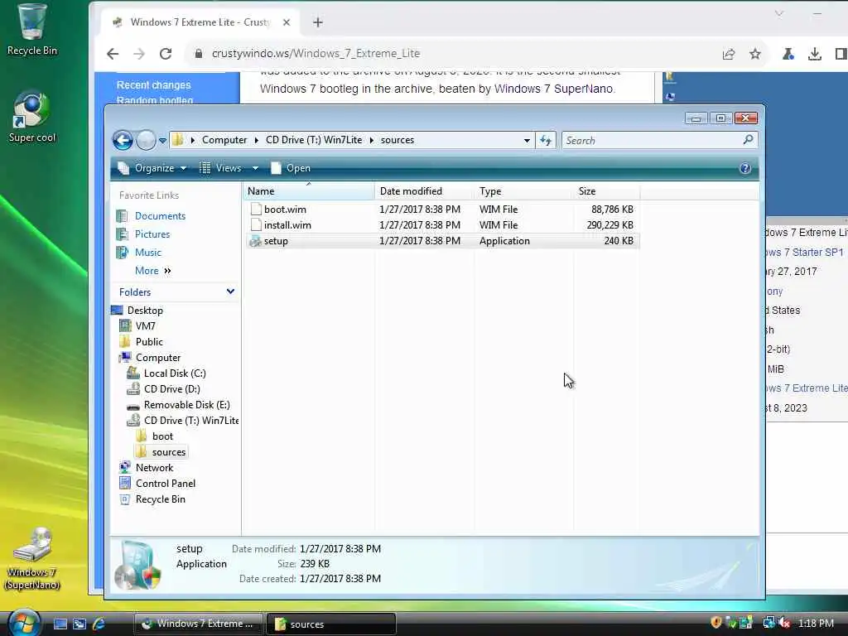This screenshot has width=848, height=636.
Task: Sort files by Name column header
Action: (308, 191)
